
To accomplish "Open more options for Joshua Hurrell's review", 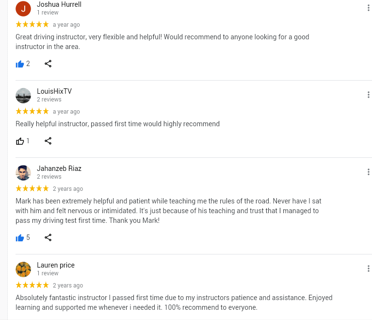I will point(369,8).
